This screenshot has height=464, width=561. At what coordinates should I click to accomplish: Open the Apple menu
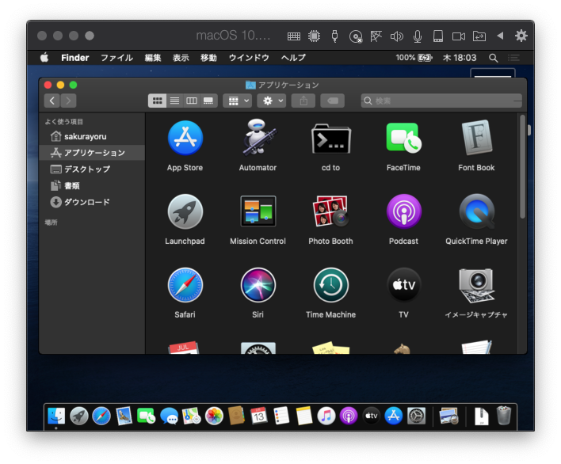click(x=44, y=57)
